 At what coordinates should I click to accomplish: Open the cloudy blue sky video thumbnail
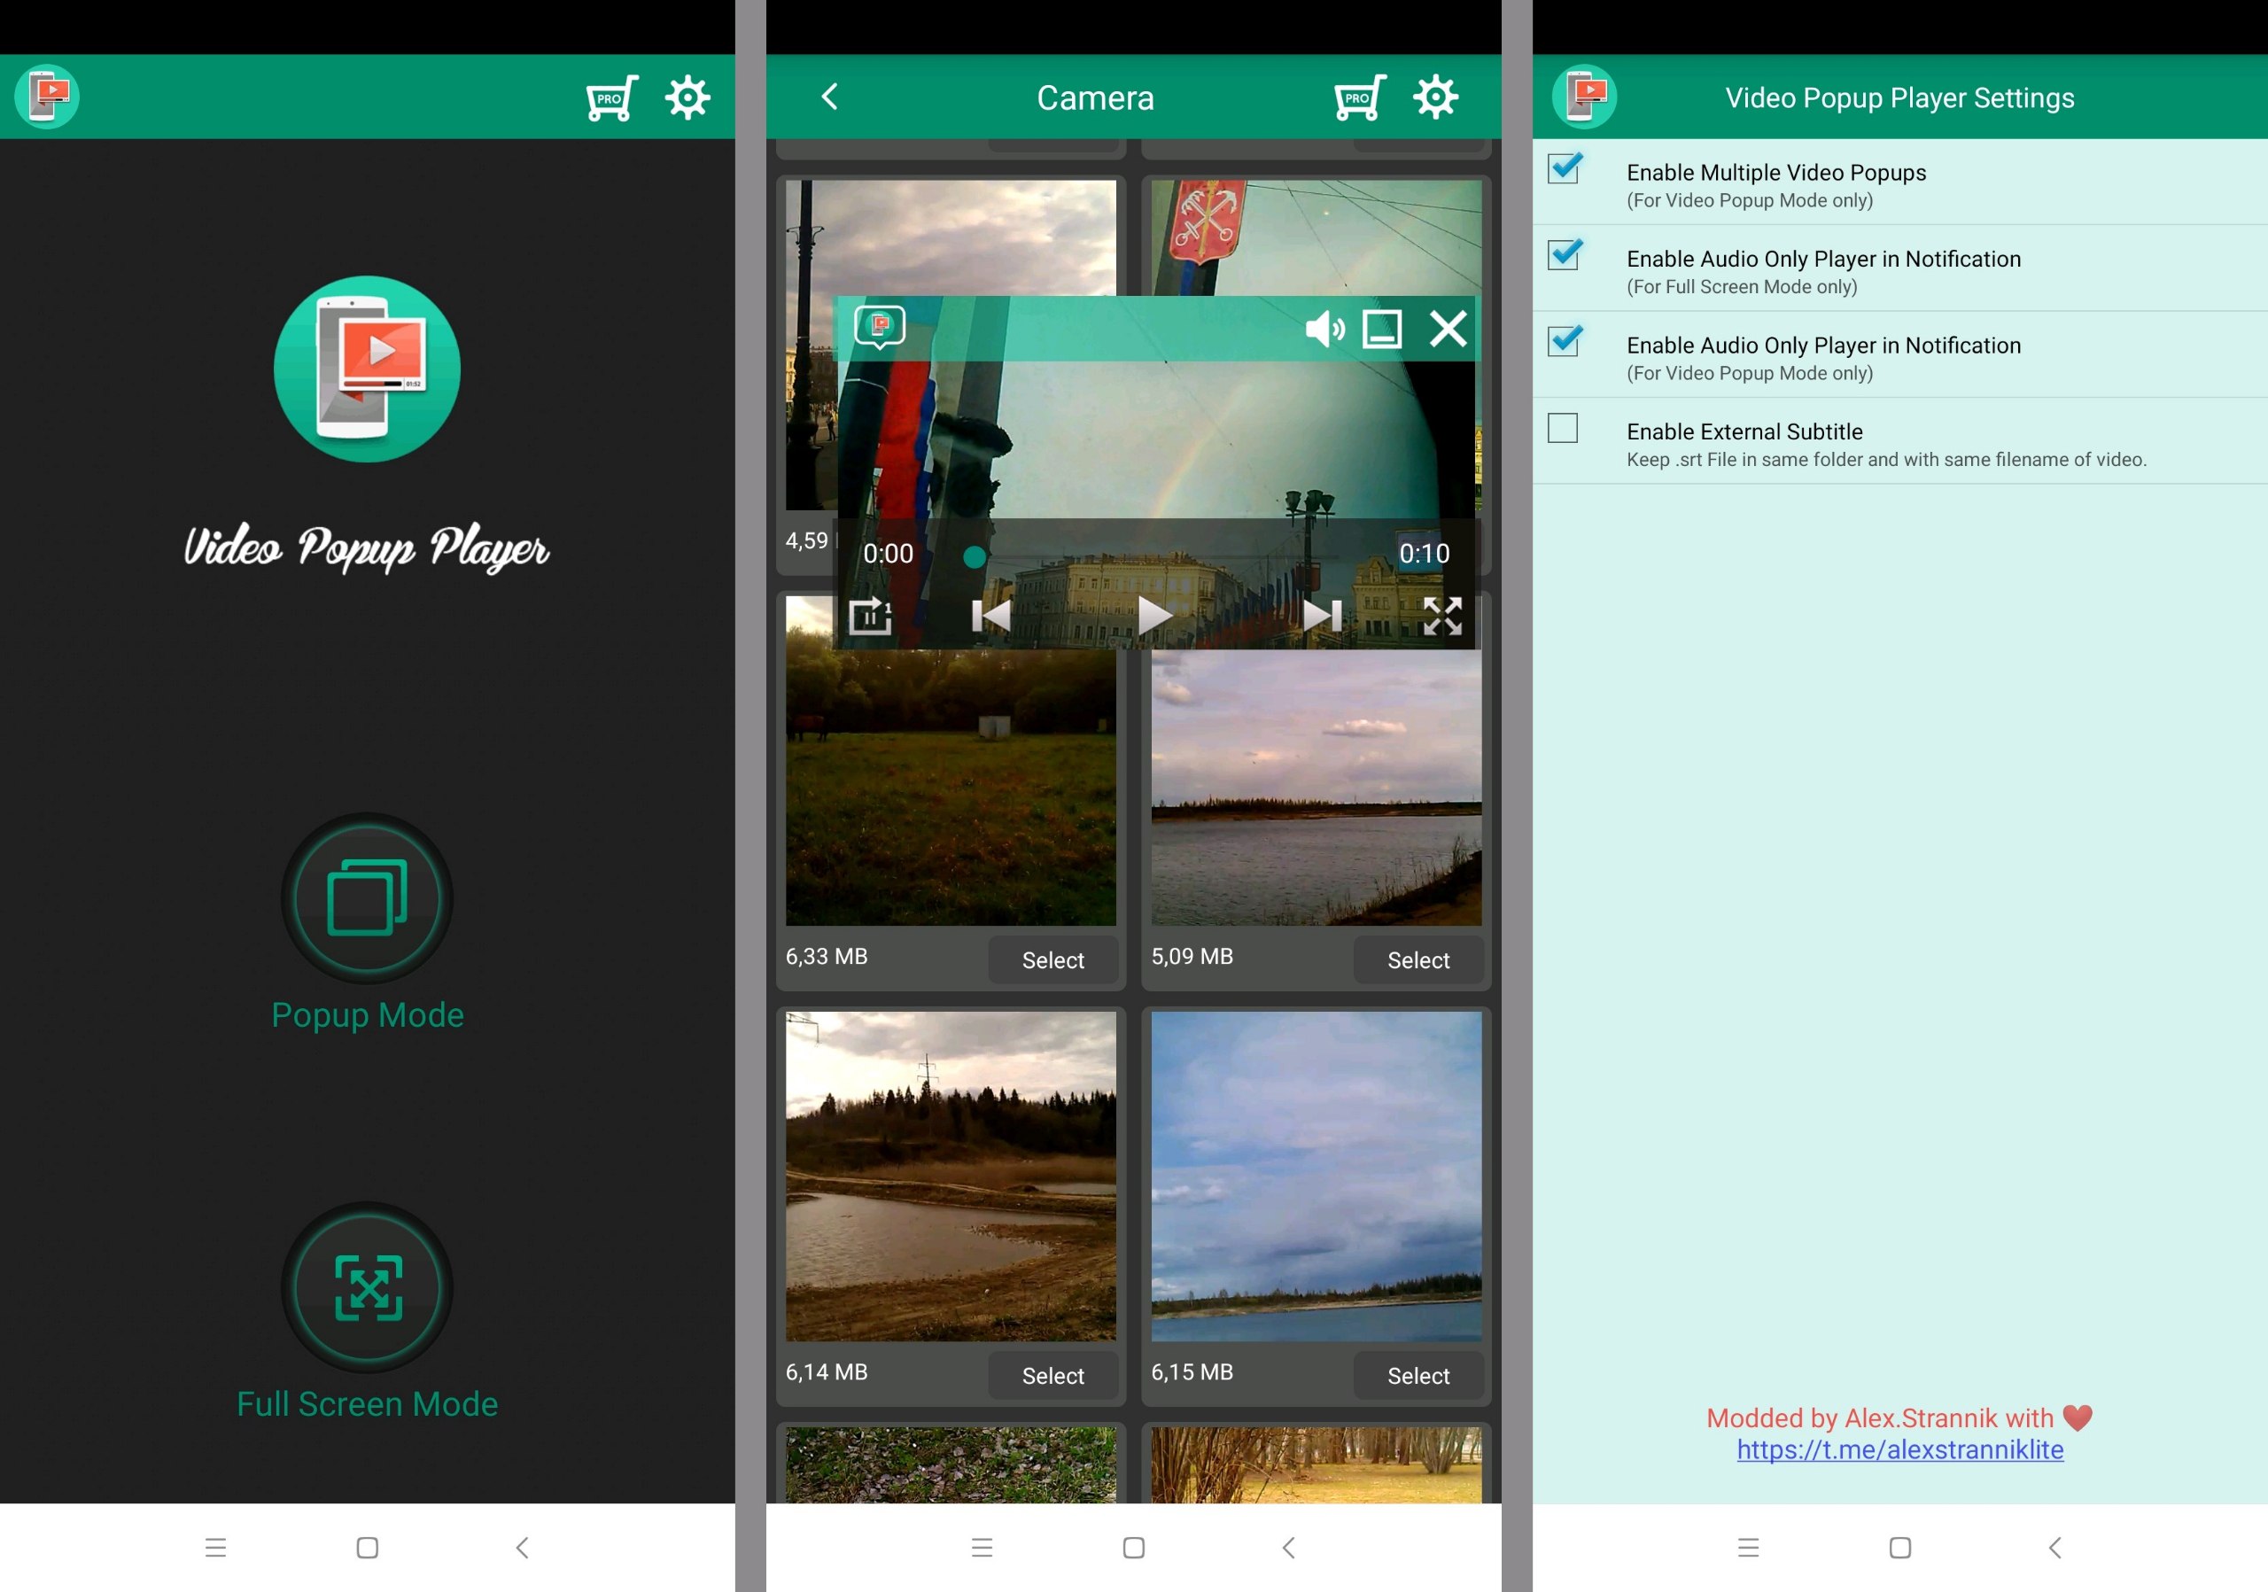(1316, 1177)
